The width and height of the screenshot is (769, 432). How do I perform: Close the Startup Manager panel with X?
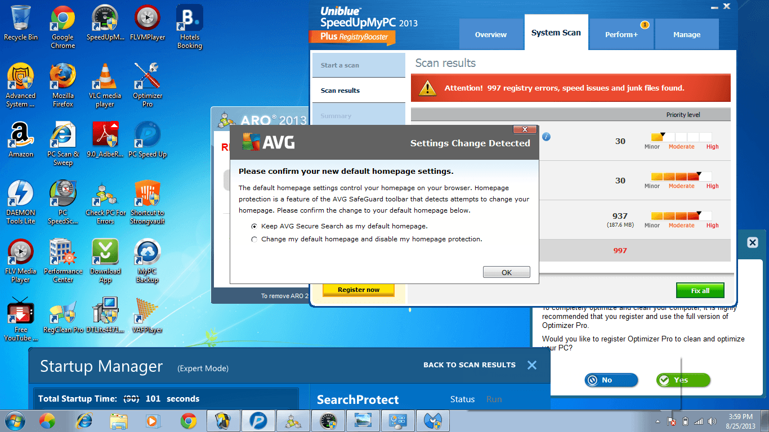[x=532, y=365]
